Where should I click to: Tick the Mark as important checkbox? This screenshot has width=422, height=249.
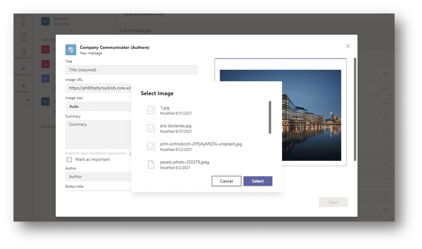(69, 160)
